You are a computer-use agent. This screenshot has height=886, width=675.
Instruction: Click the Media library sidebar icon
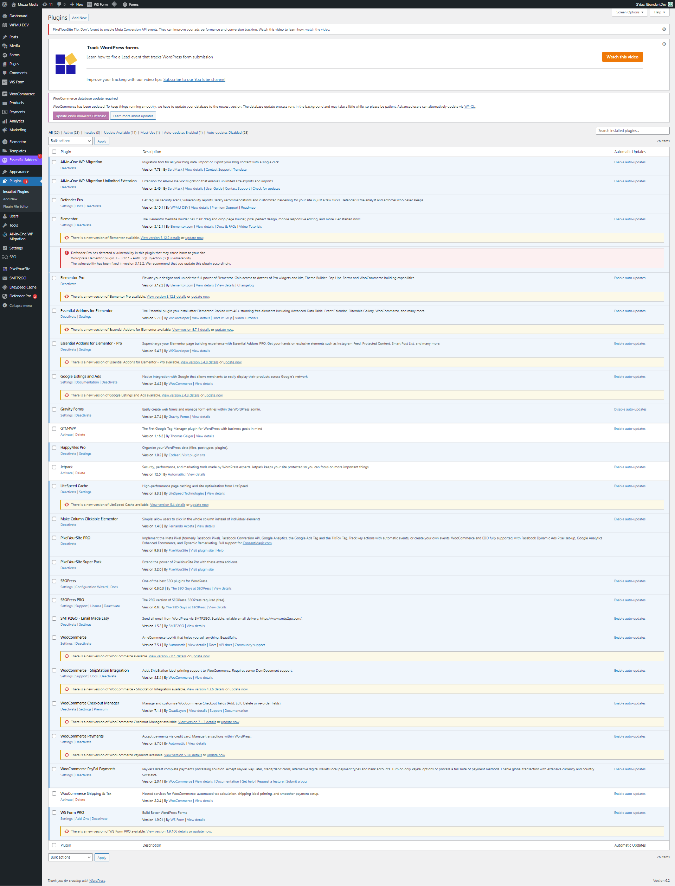5,46
